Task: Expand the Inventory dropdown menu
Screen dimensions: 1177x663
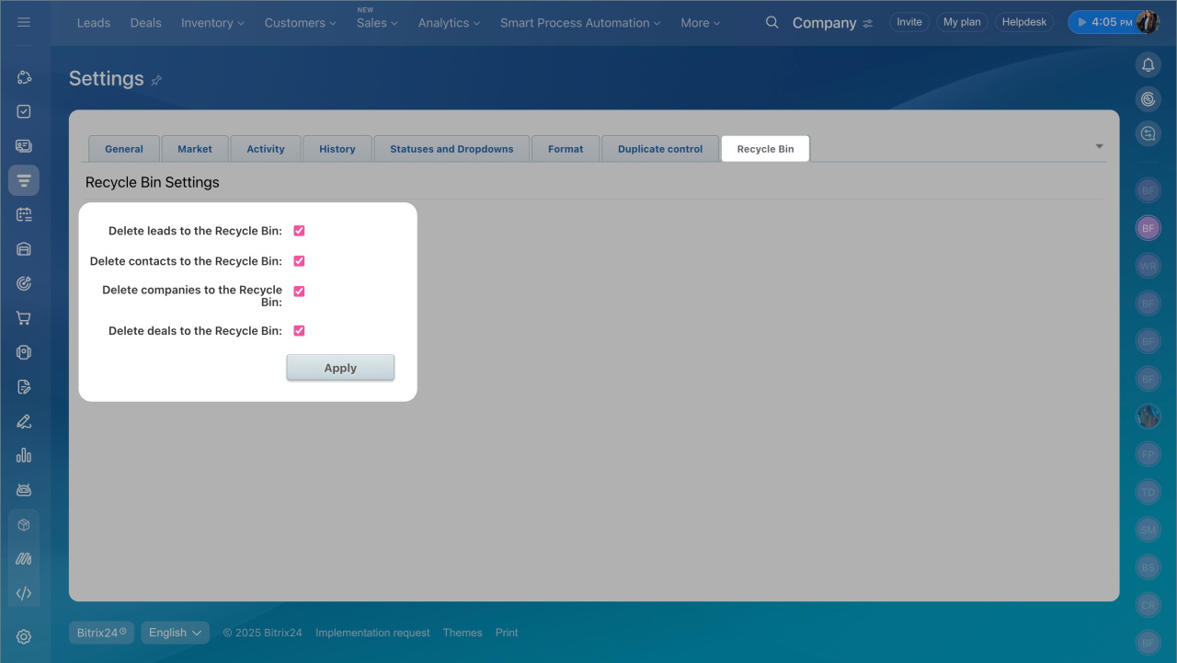Action: pyautogui.click(x=212, y=23)
